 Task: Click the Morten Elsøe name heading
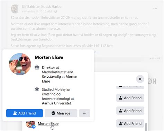click(49, 57)
